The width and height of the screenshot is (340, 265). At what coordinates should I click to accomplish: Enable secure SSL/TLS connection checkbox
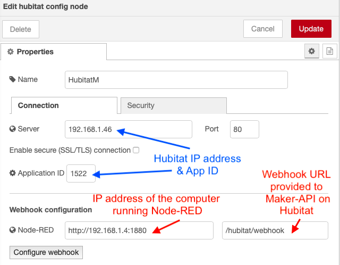pyautogui.click(x=136, y=150)
